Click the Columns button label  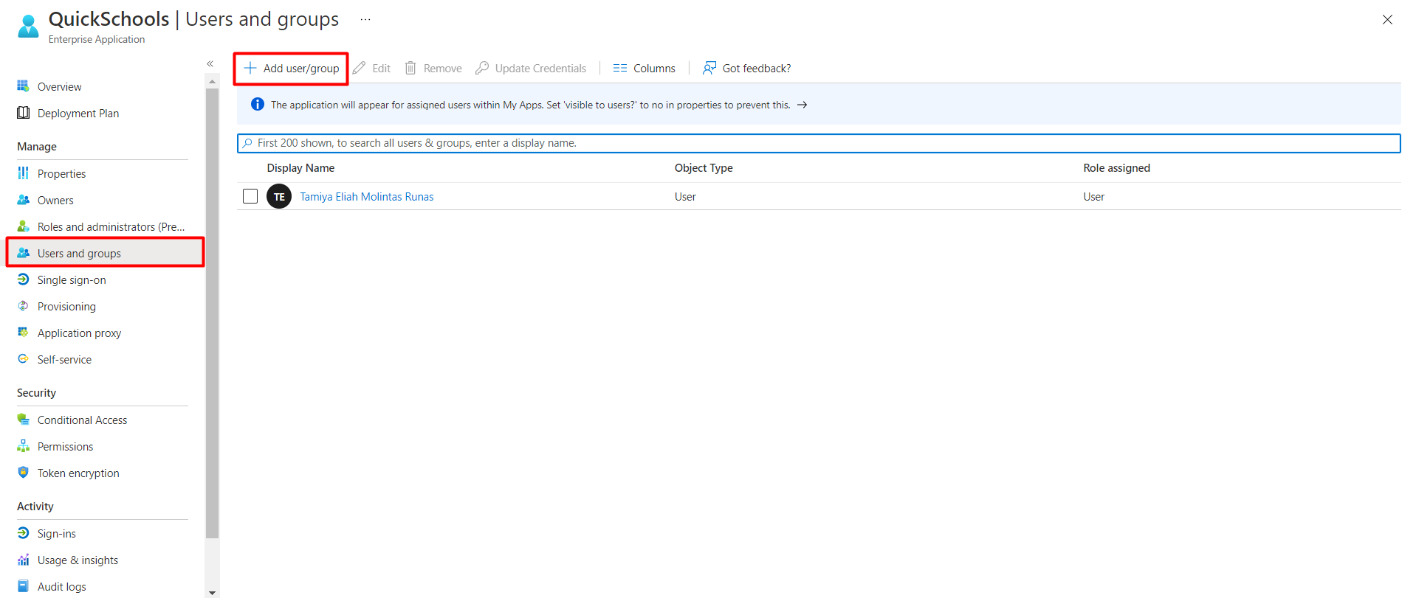(654, 68)
